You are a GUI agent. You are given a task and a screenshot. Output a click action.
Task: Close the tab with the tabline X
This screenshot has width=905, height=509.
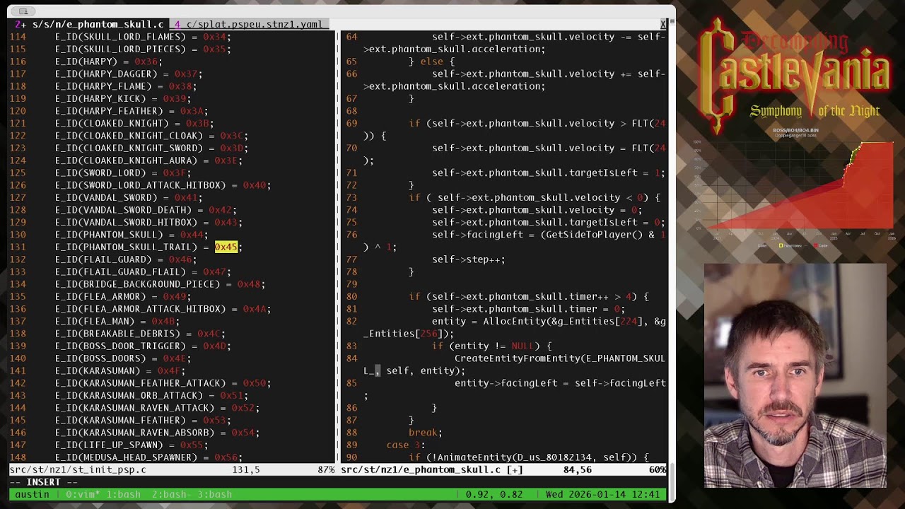click(663, 24)
